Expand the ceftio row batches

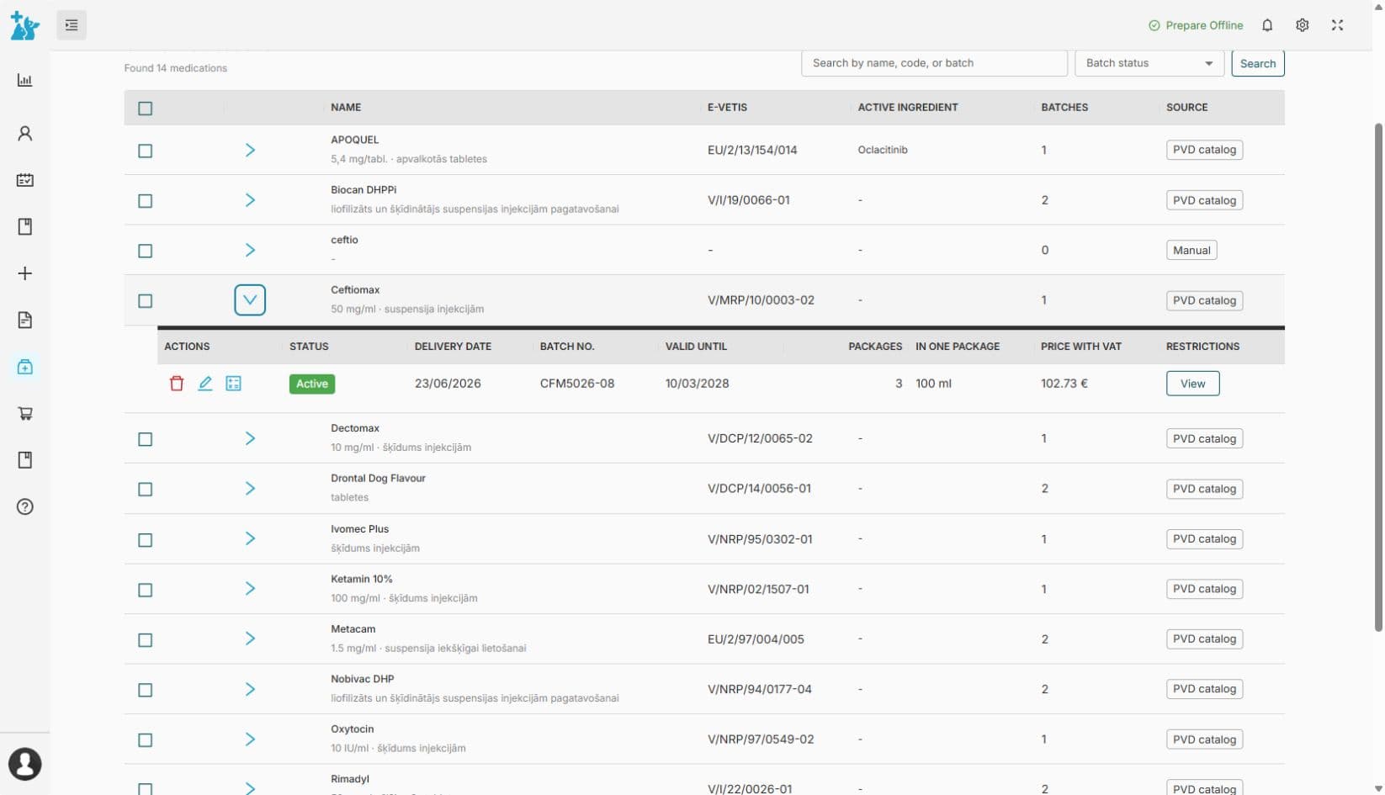(250, 250)
